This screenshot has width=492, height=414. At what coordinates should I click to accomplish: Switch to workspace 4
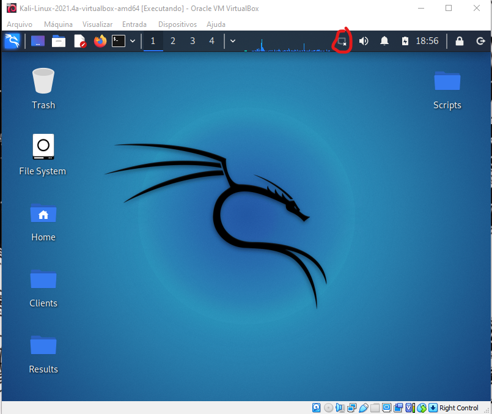click(x=212, y=41)
